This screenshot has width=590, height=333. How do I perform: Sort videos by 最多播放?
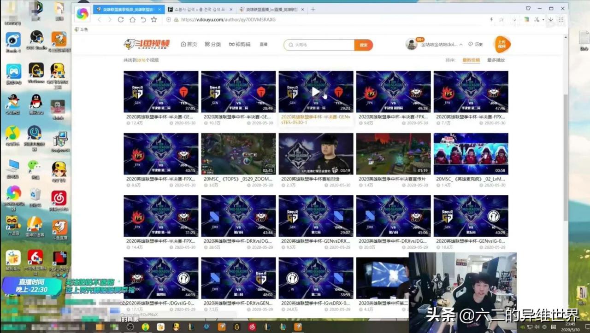coord(496,60)
